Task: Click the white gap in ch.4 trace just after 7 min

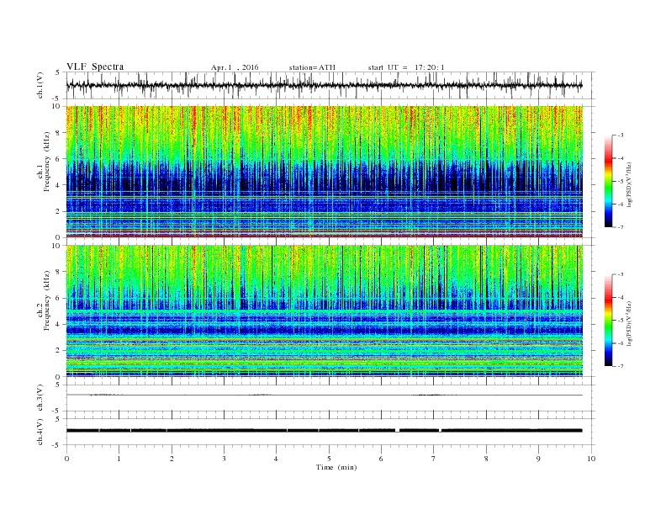Action: click(440, 431)
